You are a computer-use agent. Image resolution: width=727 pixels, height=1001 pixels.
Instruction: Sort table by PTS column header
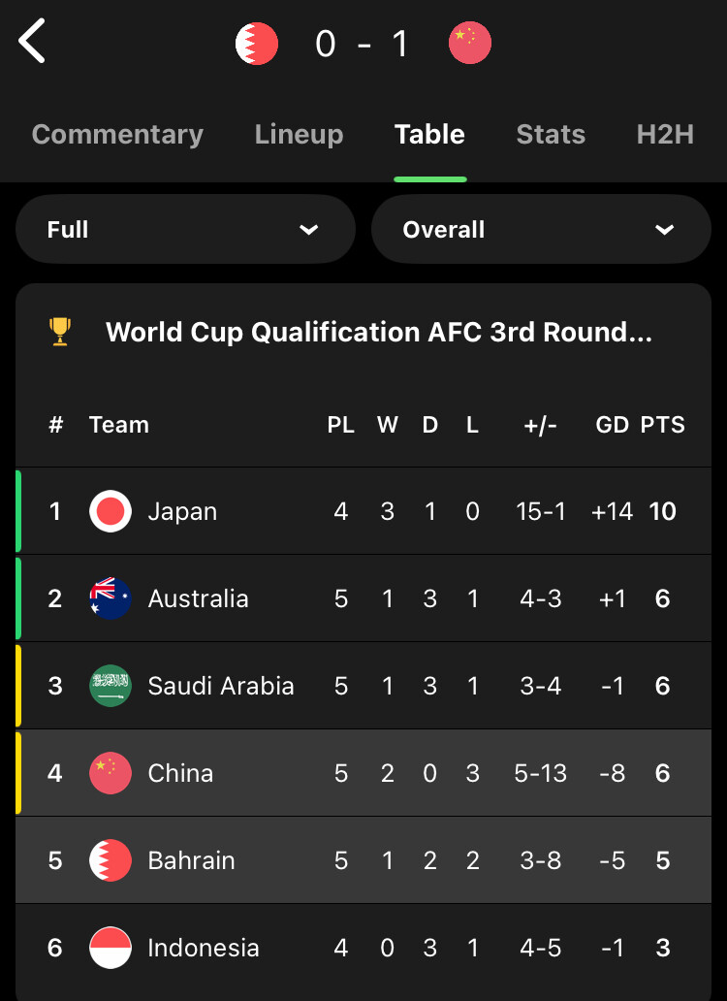click(x=663, y=425)
